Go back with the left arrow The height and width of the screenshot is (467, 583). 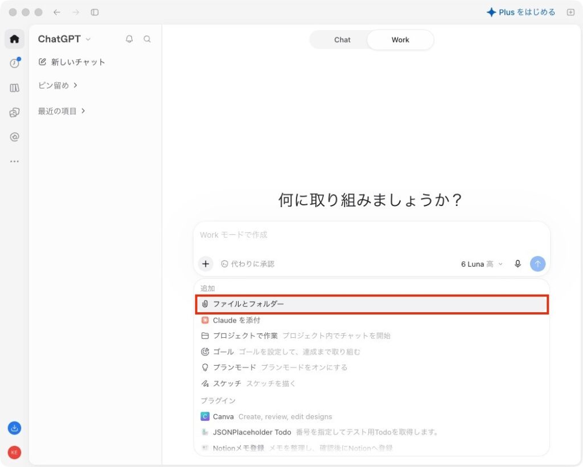57,13
